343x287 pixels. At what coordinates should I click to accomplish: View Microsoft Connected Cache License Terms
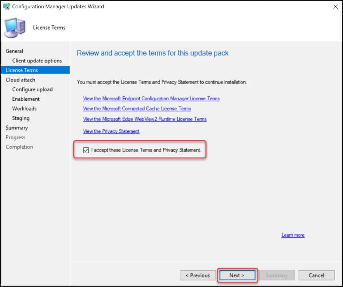(137, 109)
